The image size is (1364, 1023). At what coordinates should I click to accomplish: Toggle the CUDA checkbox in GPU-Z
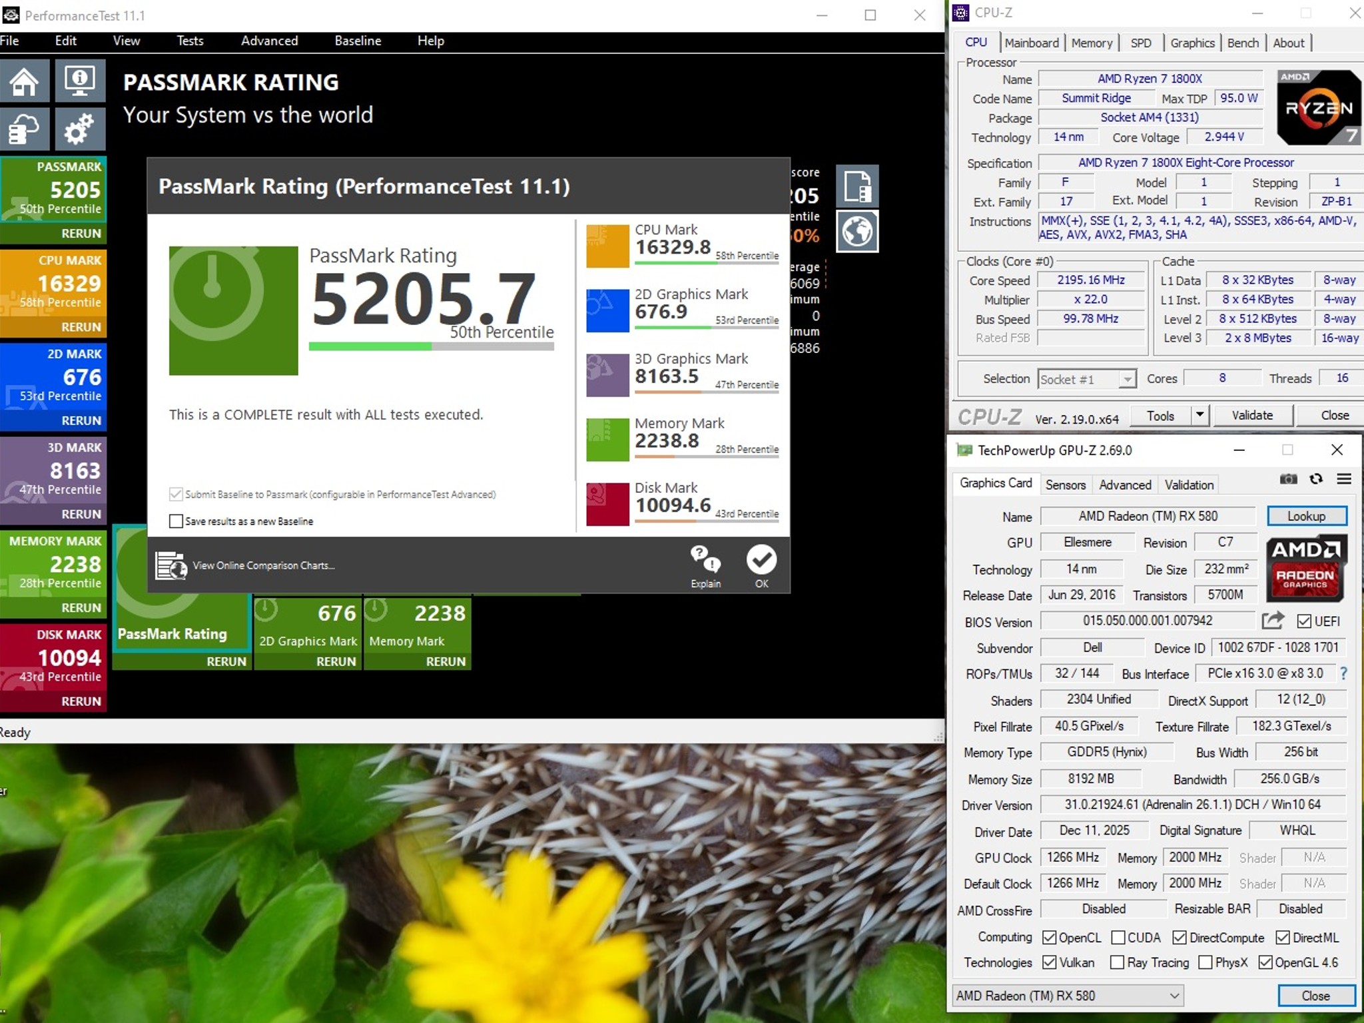(1118, 938)
